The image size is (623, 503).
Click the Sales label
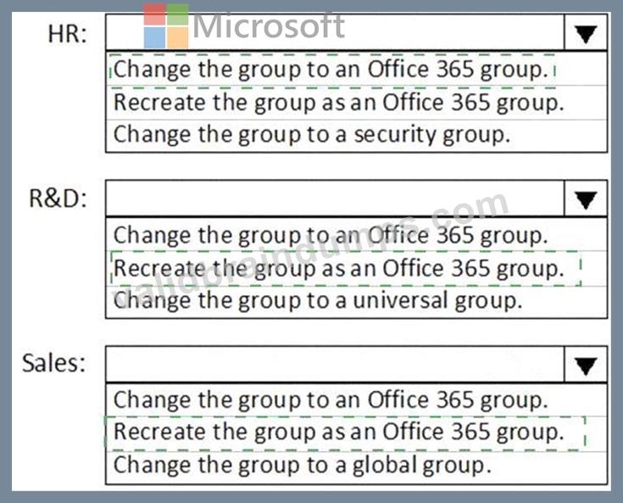54,363
